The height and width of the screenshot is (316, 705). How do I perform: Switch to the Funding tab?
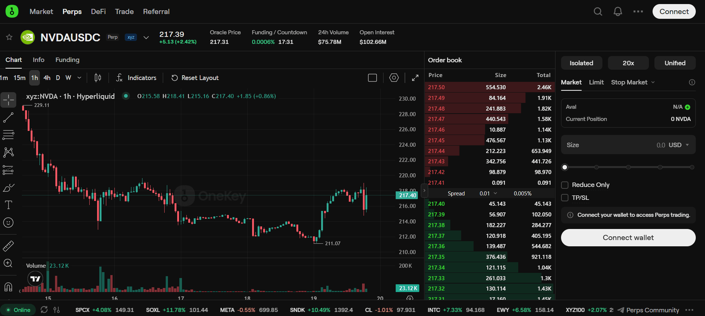coord(68,60)
